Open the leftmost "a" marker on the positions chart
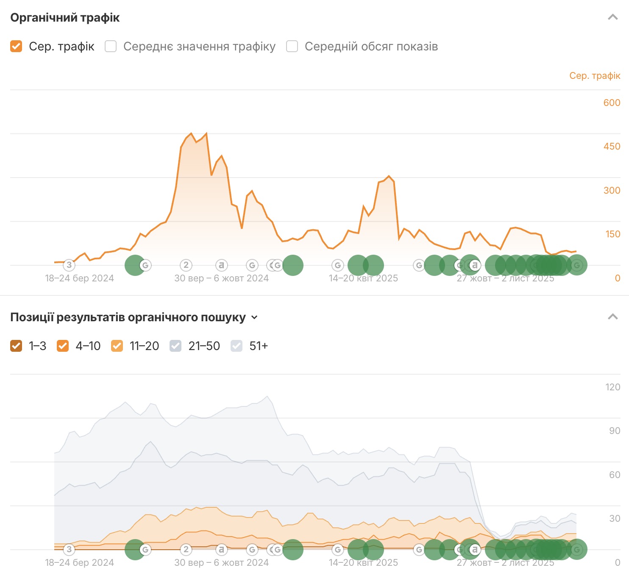 click(x=221, y=550)
